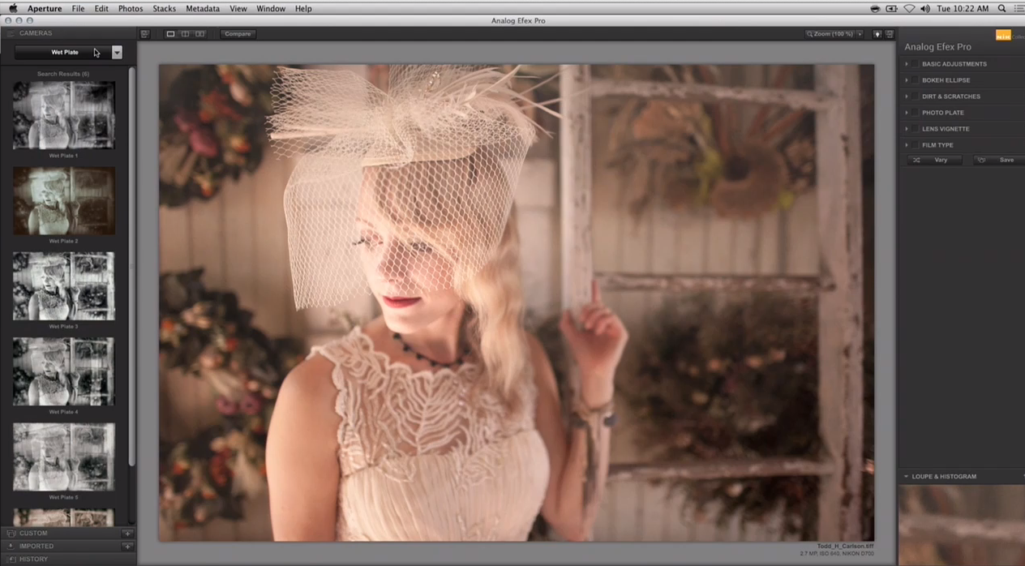This screenshot has width=1025, height=566.
Task: Select the Wet Plate 2 preset thumbnail
Action: tap(64, 200)
